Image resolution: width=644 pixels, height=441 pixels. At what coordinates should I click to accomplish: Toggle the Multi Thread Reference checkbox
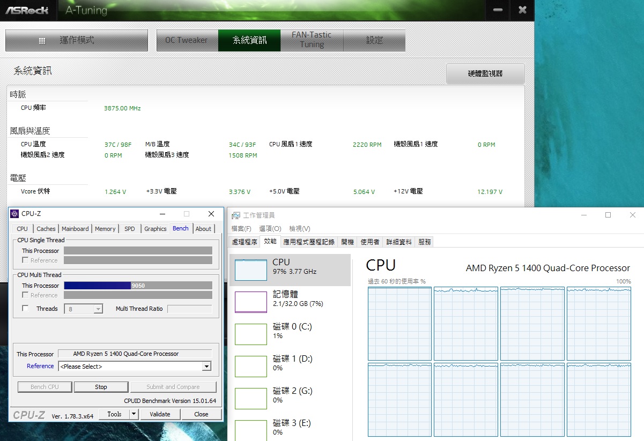point(25,295)
